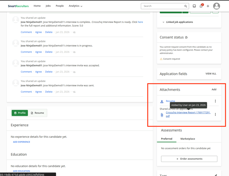The height and width of the screenshot is (176, 229).
Task: Expand Linked job applications section
Action: point(178,22)
